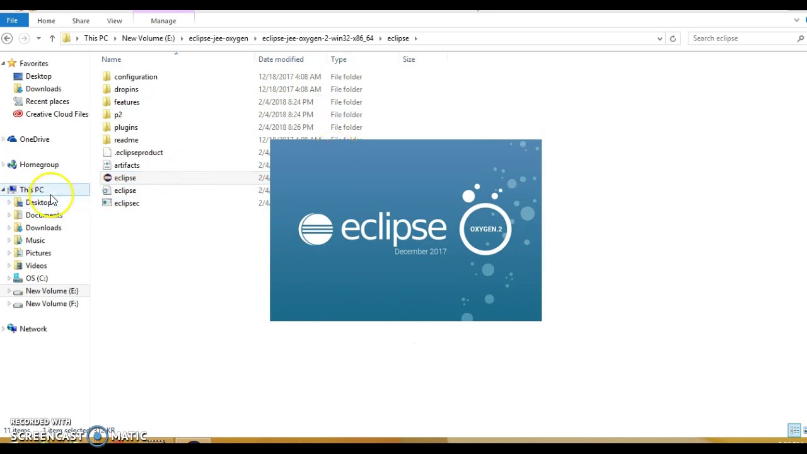807x454 pixels.
Task: Select the features folder icon
Action: click(107, 102)
